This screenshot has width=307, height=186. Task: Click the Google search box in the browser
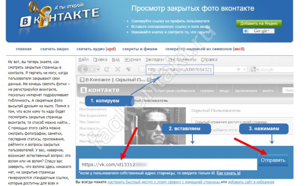pyautogui.click(x=276, y=69)
